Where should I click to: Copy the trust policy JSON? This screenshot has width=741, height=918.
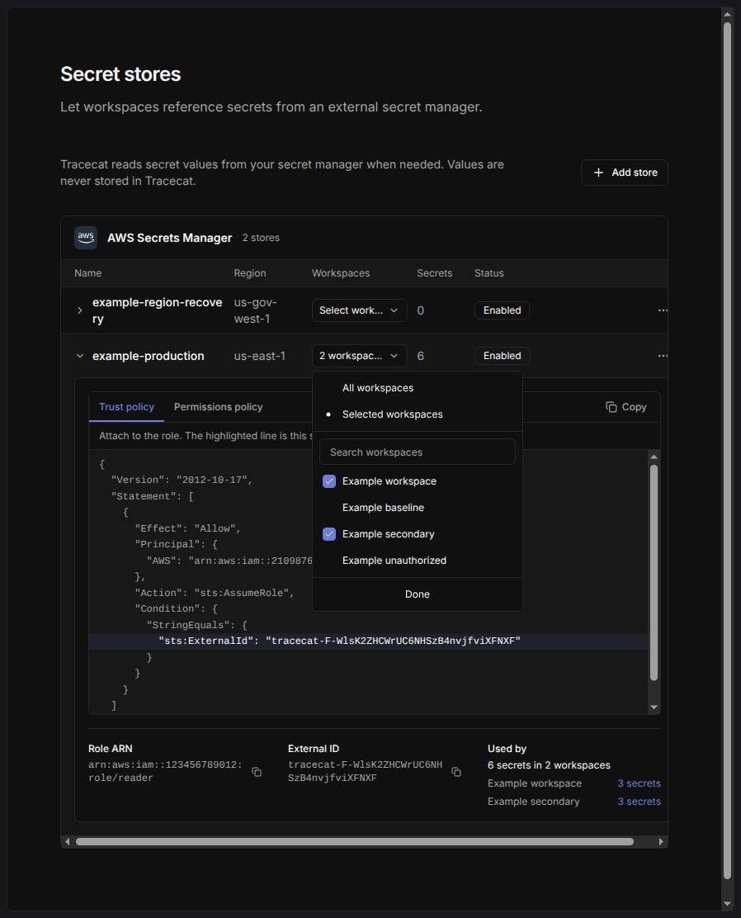coord(625,407)
